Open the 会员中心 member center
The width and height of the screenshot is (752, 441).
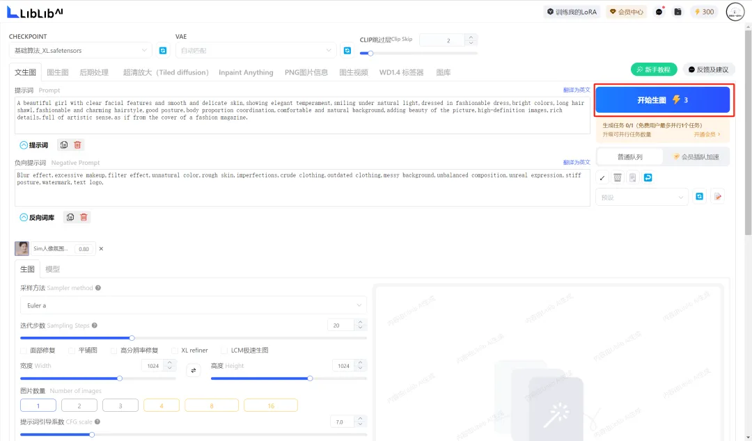pos(627,12)
